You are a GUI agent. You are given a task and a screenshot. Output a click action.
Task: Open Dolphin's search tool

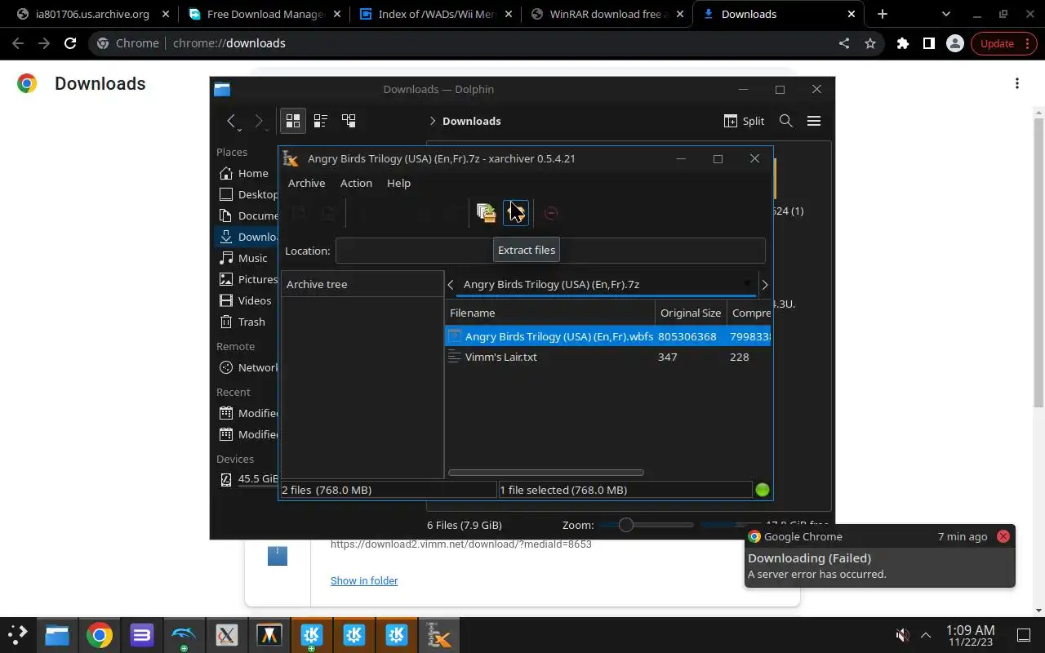tap(786, 121)
